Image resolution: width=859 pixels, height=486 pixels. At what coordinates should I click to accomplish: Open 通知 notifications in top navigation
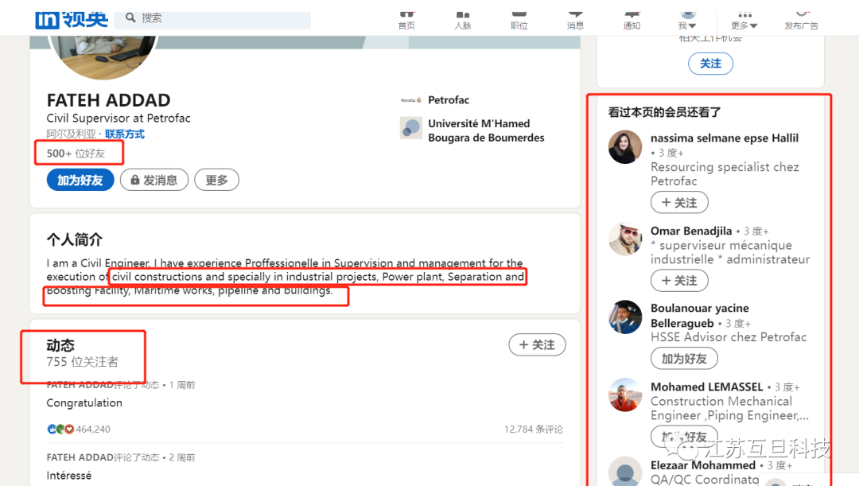(632, 19)
